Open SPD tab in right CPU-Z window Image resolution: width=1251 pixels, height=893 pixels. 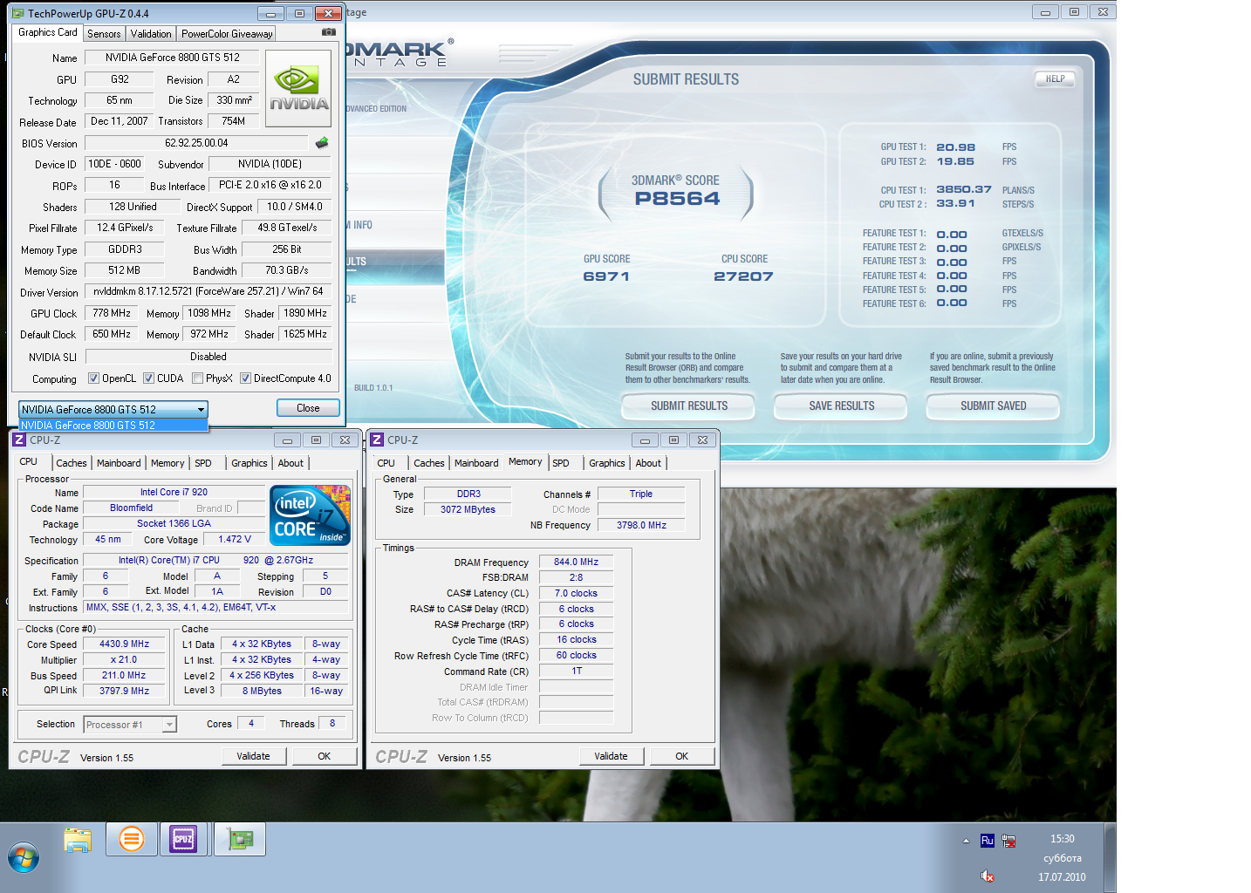[x=561, y=463]
